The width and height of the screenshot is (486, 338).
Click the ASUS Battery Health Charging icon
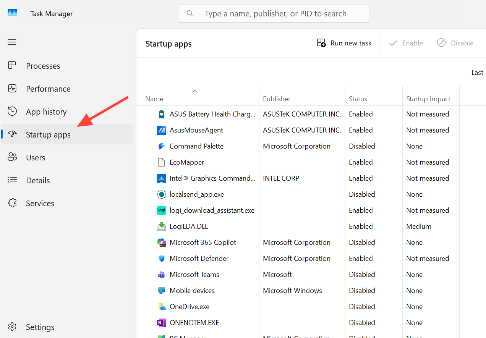pyautogui.click(x=162, y=114)
